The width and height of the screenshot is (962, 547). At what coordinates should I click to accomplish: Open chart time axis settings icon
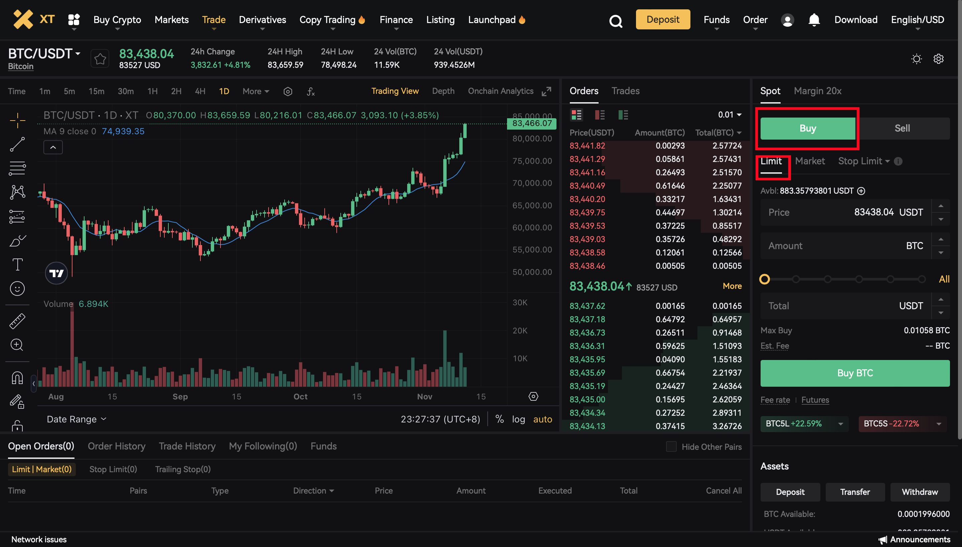point(533,396)
